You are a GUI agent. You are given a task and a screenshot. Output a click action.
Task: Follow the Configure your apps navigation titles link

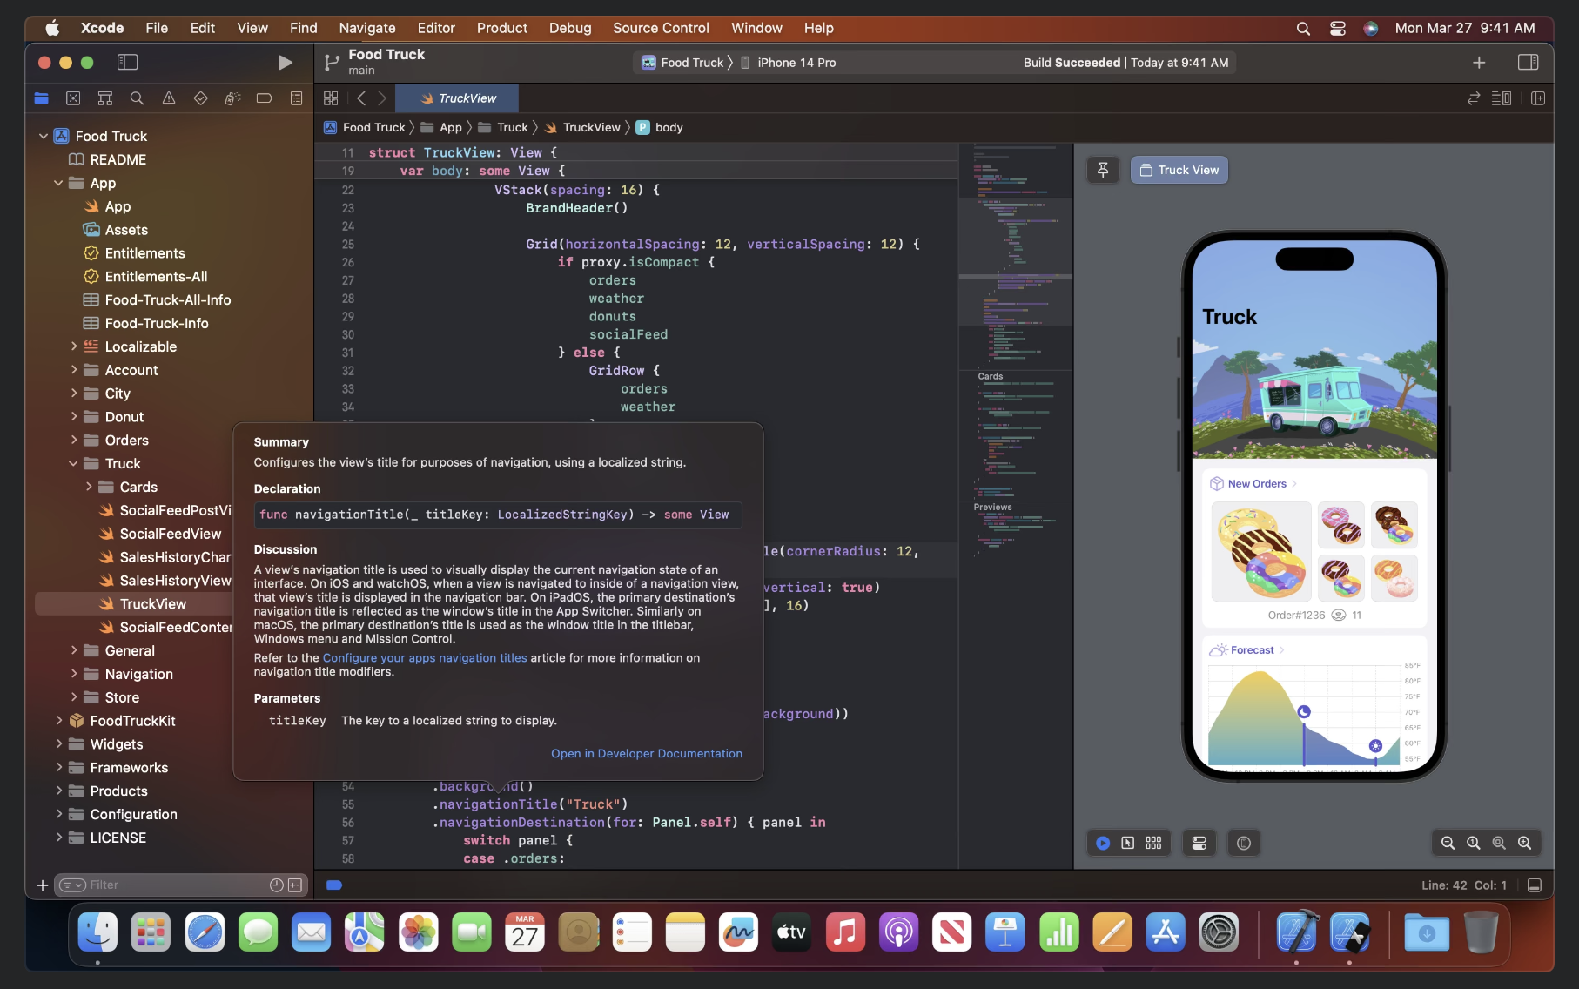pyautogui.click(x=423, y=657)
